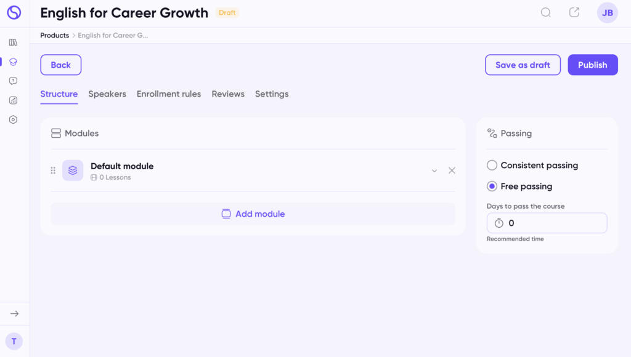Select Consistent passing radio option
Viewport: 631px width, 357px height.
tap(492, 165)
